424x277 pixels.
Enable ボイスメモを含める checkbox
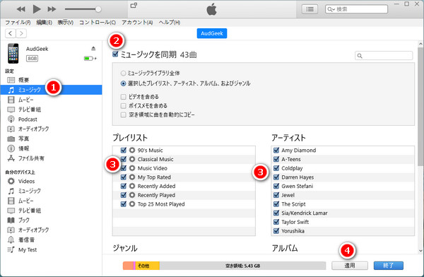coord(123,105)
